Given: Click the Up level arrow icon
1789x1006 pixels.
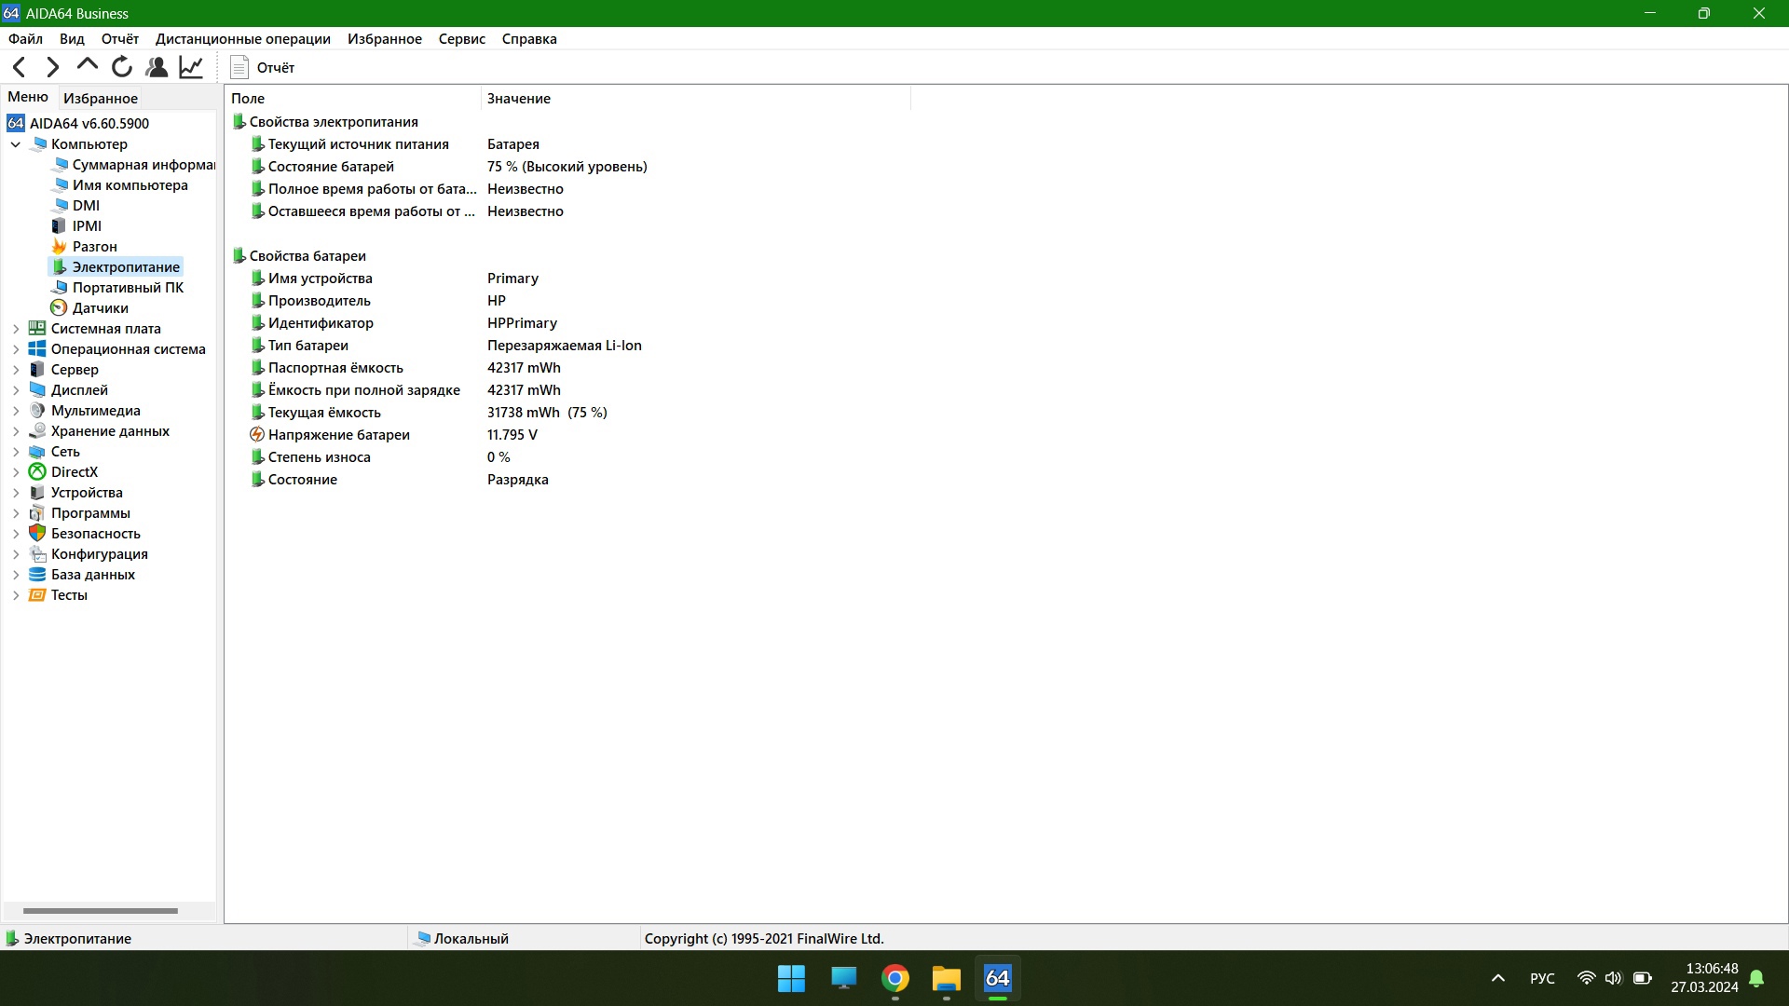Looking at the screenshot, I should 87,66.
